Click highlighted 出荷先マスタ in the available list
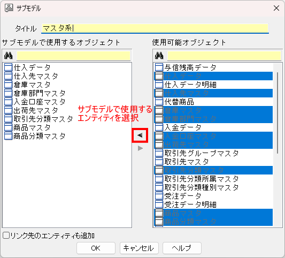 213,145
